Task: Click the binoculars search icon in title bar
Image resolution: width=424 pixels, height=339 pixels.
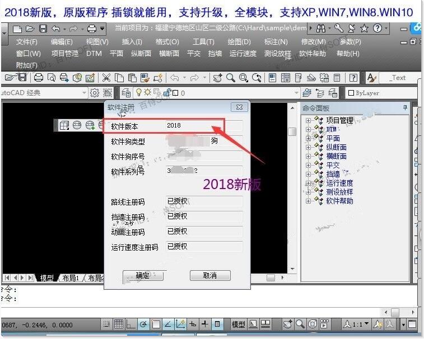Action: pyautogui.click(x=321, y=28)
